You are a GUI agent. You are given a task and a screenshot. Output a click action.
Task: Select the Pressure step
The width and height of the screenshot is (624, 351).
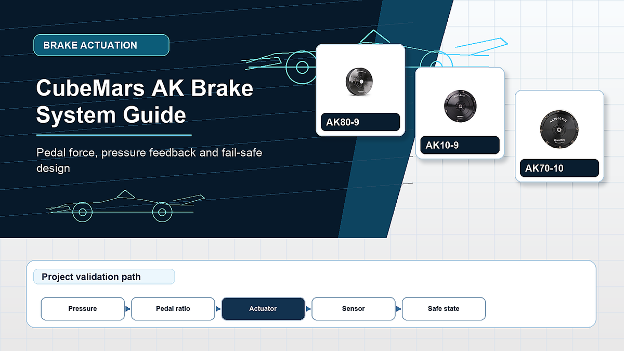[x=83, y=308]
